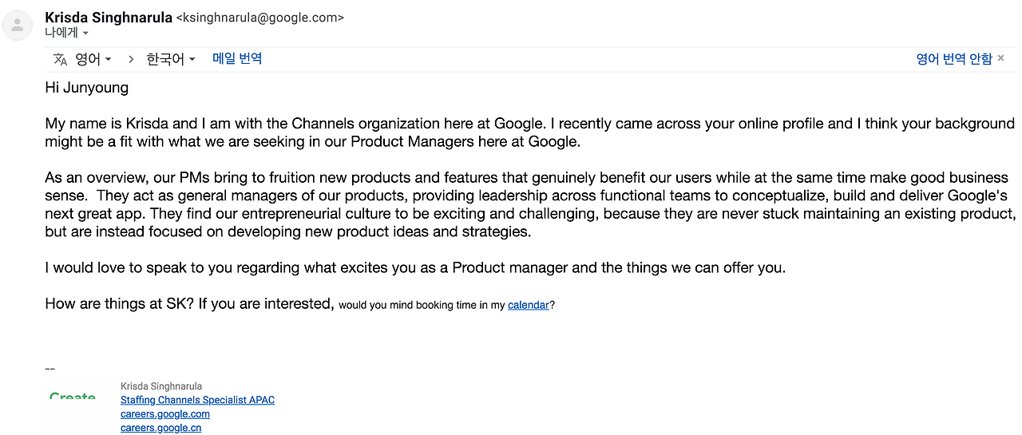Image resolution: width=1022 pixels, height=435 pixels.
Task: Dismiss the translation bar with the ×
Action: click(x=1001, y=58)
